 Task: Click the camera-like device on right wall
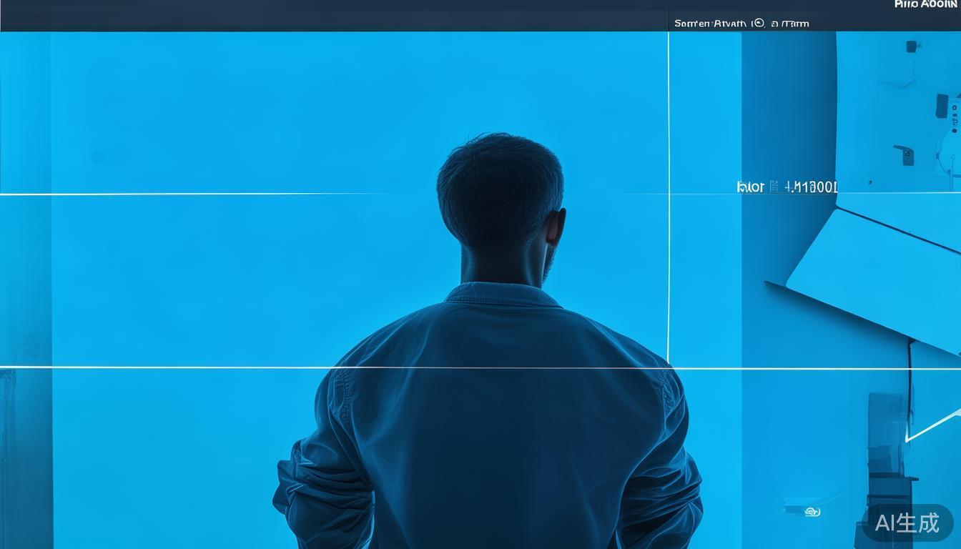[x=905, y=154]
